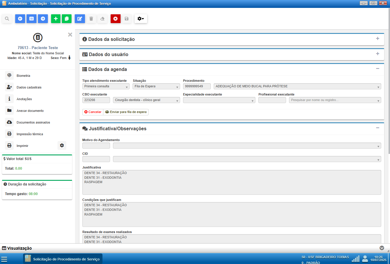The image size is (390, 264).
Task: Click Enviar para fila de espera
Action: [126, 112]
